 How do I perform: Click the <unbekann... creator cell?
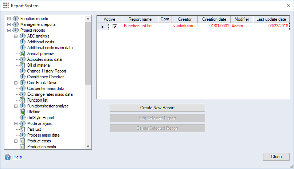tap(185, 26)
